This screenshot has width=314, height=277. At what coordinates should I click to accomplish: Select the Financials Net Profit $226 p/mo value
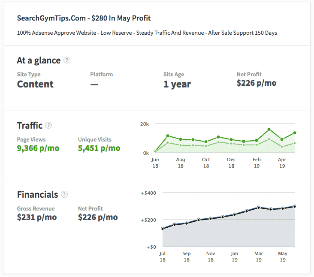(x=98, y=217)
